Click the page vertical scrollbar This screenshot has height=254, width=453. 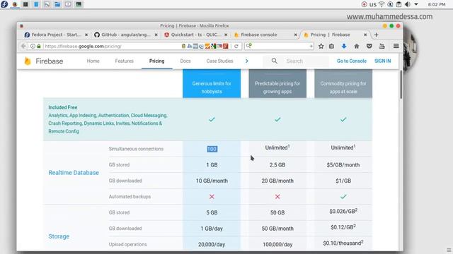[401, 85]
